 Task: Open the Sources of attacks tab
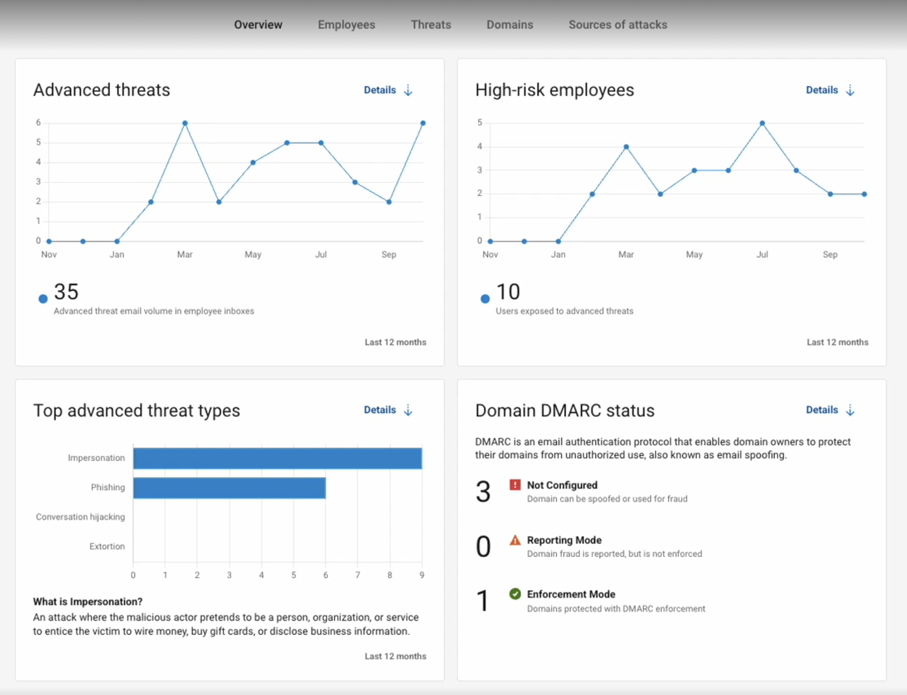tap(618, 24)
